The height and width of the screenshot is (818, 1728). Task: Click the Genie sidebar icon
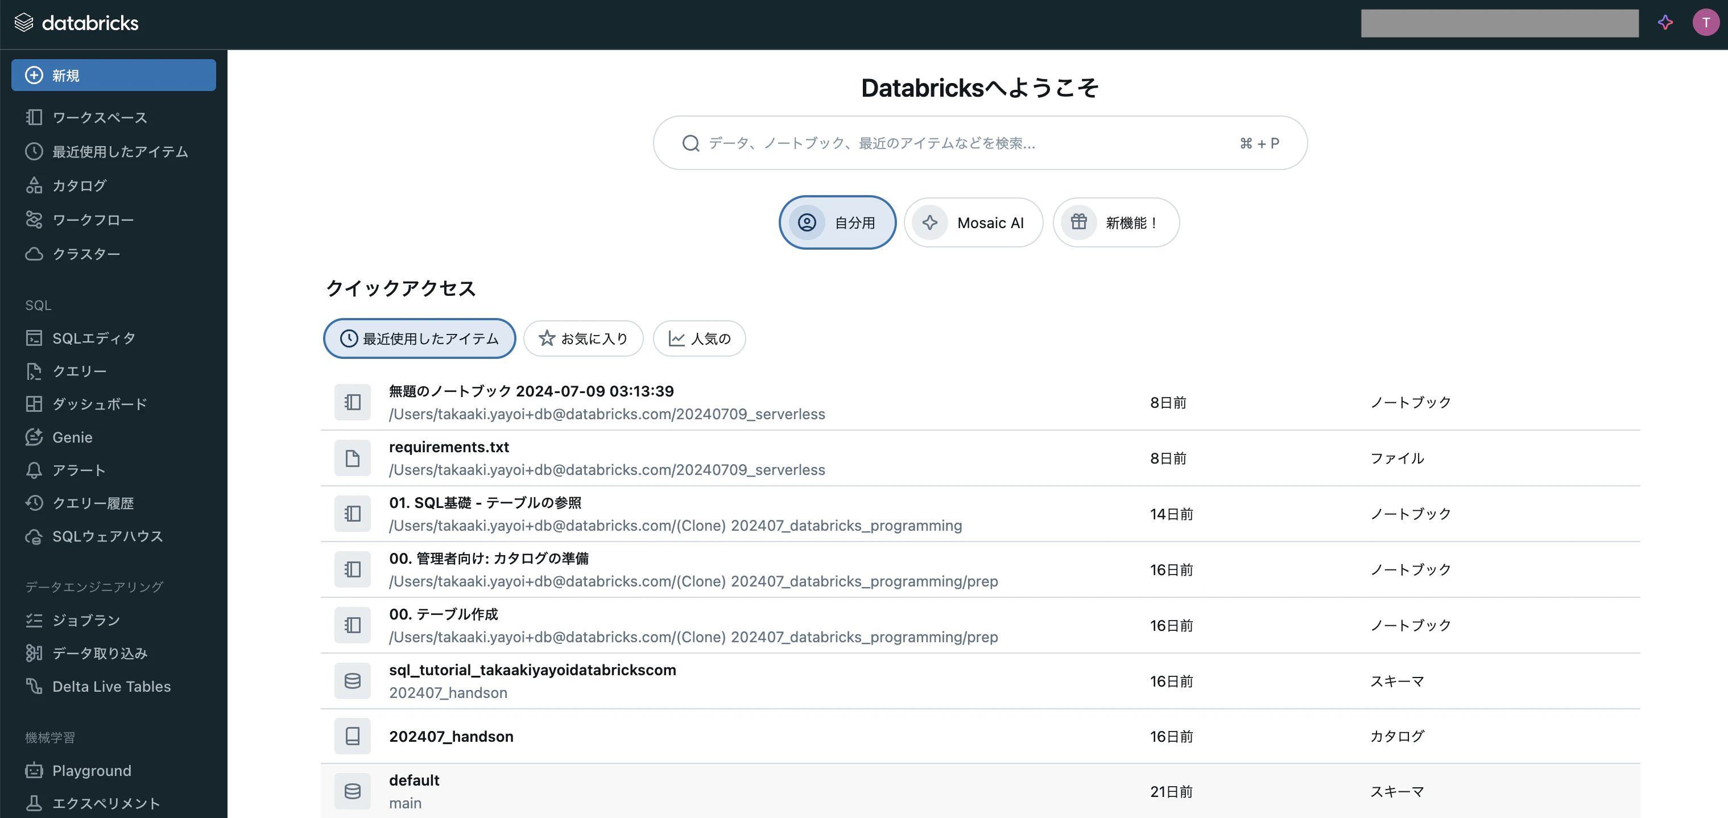click(34, 437)
